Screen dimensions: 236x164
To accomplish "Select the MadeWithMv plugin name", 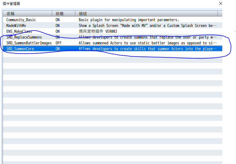I will tap(16, 25).
